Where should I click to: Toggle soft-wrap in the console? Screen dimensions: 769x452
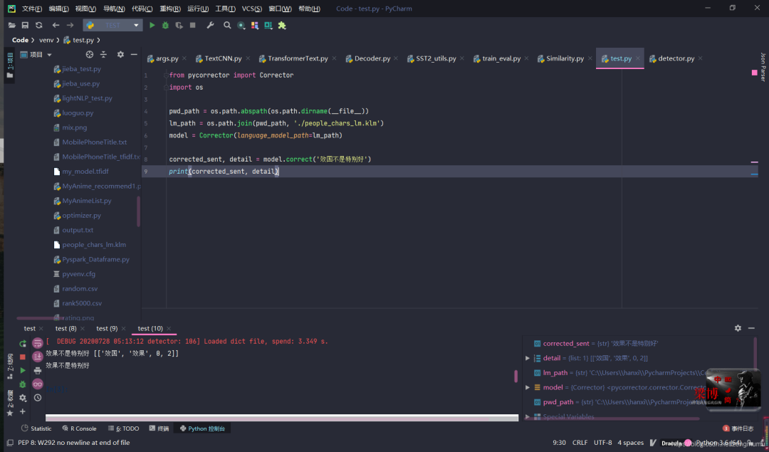(38, 343)
